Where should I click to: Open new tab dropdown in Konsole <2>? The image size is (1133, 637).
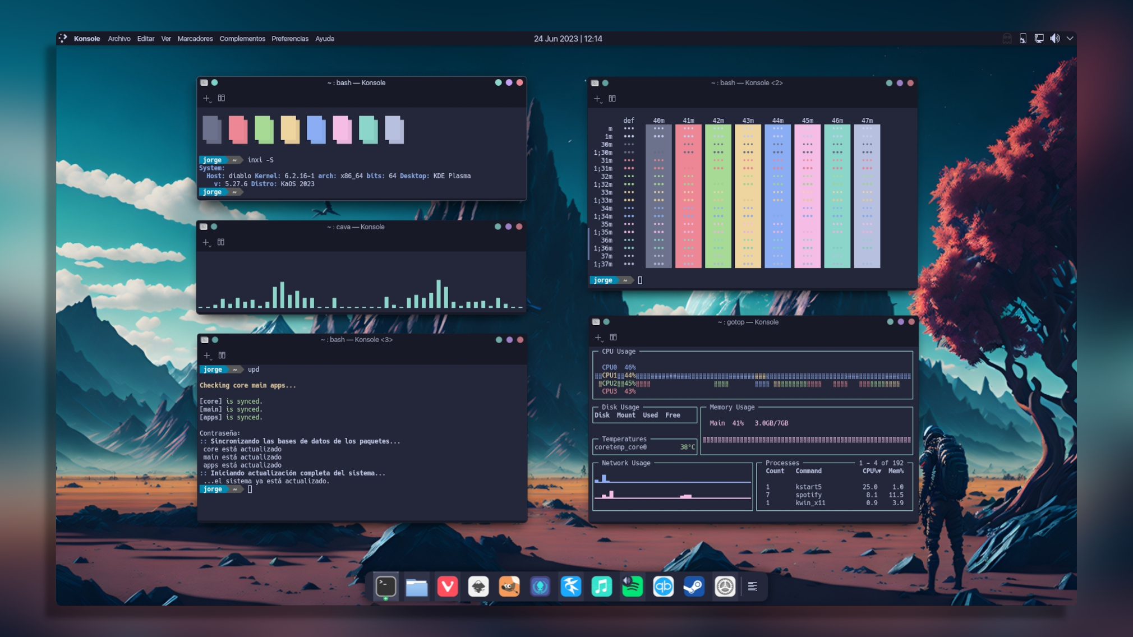click(597, 99)
